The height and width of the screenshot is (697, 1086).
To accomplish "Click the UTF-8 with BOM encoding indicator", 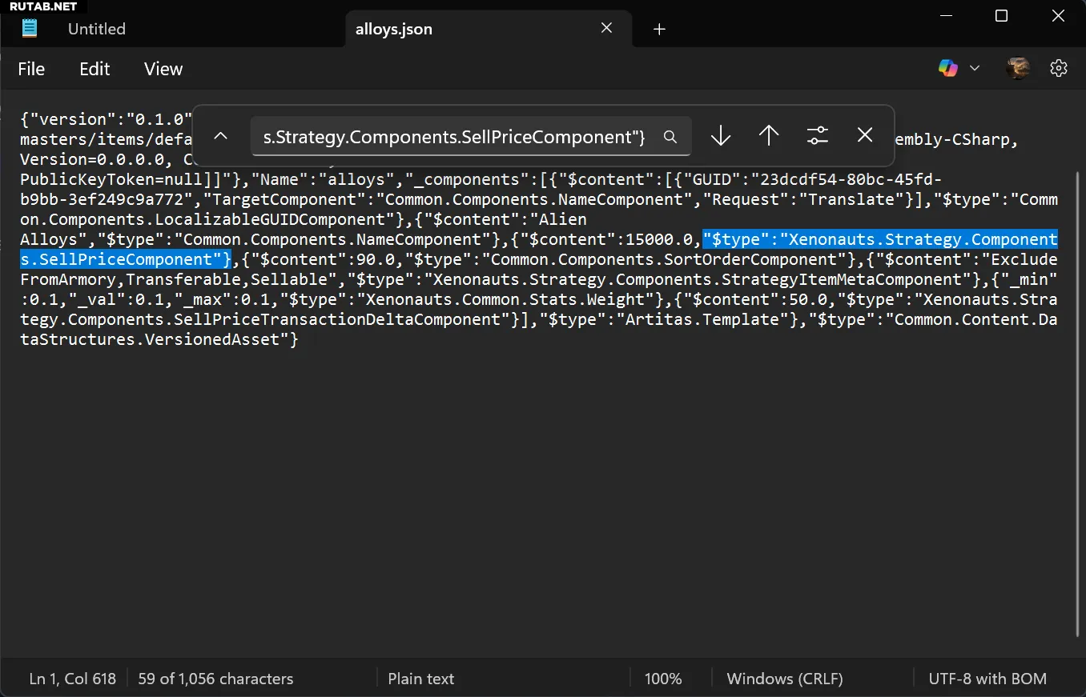I will click(x=987, y=679).
